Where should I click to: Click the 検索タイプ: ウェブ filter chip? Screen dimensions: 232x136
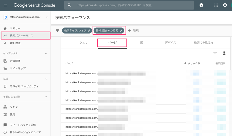coord(77,31)
